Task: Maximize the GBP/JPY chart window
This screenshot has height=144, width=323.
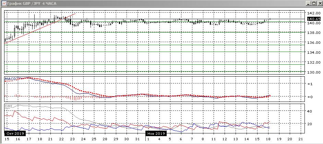Action: [x=313, y=3]
